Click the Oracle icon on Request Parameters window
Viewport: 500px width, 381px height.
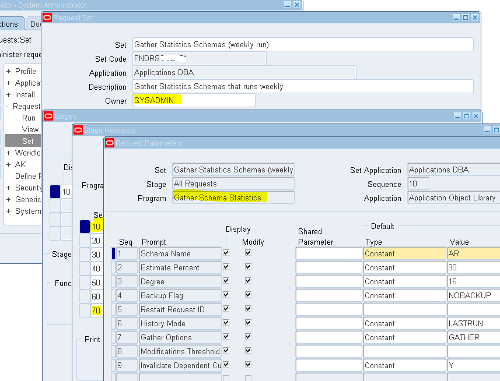point(110,143)
